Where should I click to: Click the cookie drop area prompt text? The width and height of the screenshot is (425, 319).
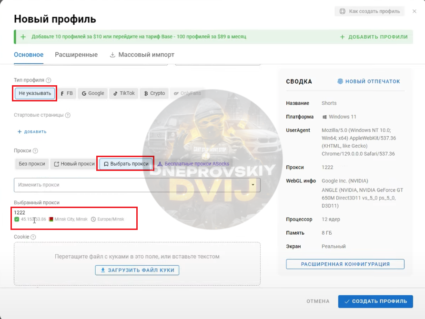[137, 257]
